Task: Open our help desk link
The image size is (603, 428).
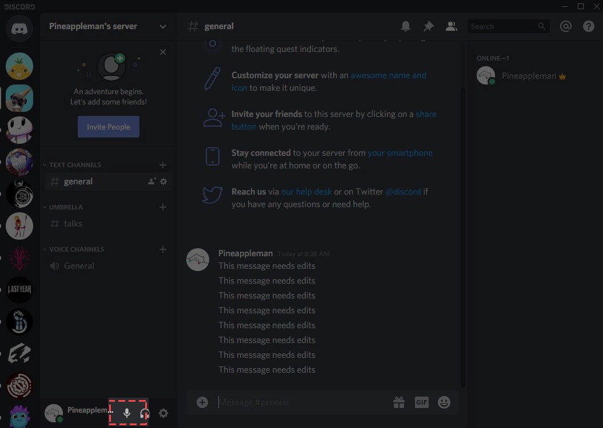Action: (306, 192)
